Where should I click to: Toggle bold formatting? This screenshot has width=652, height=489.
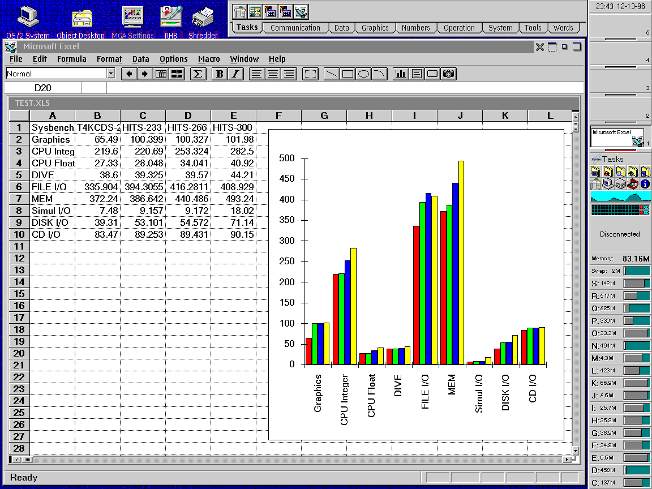(x=219, y=74)
